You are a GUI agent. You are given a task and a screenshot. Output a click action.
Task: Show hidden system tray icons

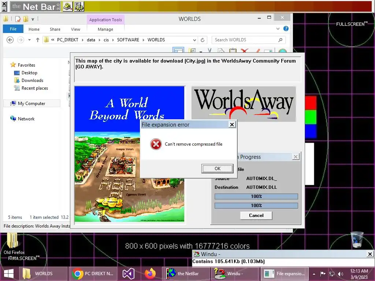(x=314, y=274)
